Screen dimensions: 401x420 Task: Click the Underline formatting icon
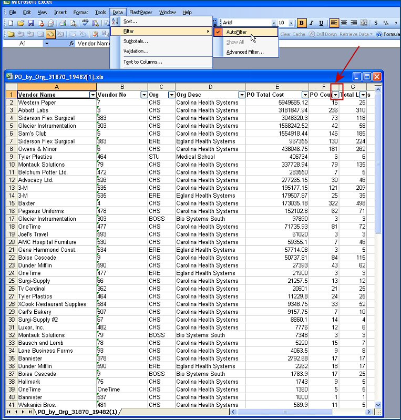322,23
